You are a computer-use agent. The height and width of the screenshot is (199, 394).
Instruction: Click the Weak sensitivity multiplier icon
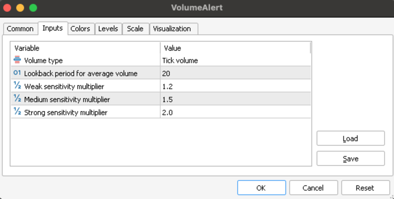tap(17, 86)
